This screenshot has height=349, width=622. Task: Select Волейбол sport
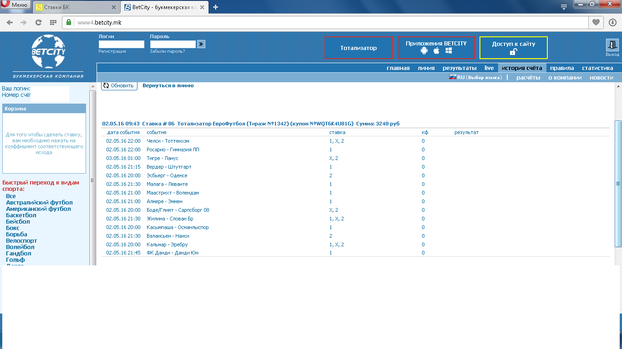click(20, 247)
